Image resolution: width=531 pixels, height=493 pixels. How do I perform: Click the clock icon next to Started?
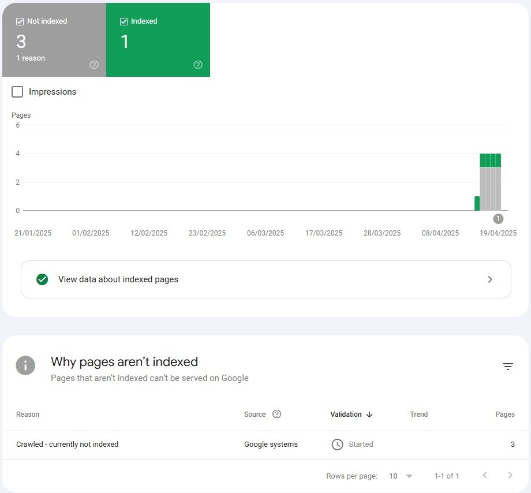tap(337, 445)
